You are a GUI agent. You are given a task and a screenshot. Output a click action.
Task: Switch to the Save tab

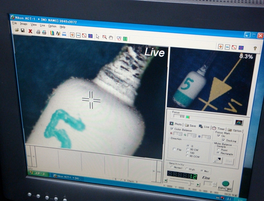click(x=190, y=126)
